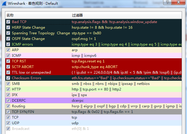Click filter ipx || spx

point(79,95)
